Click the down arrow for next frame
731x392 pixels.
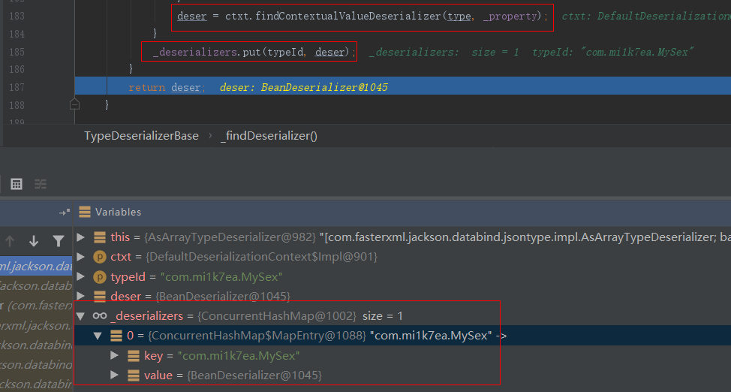tap(34, 241)
